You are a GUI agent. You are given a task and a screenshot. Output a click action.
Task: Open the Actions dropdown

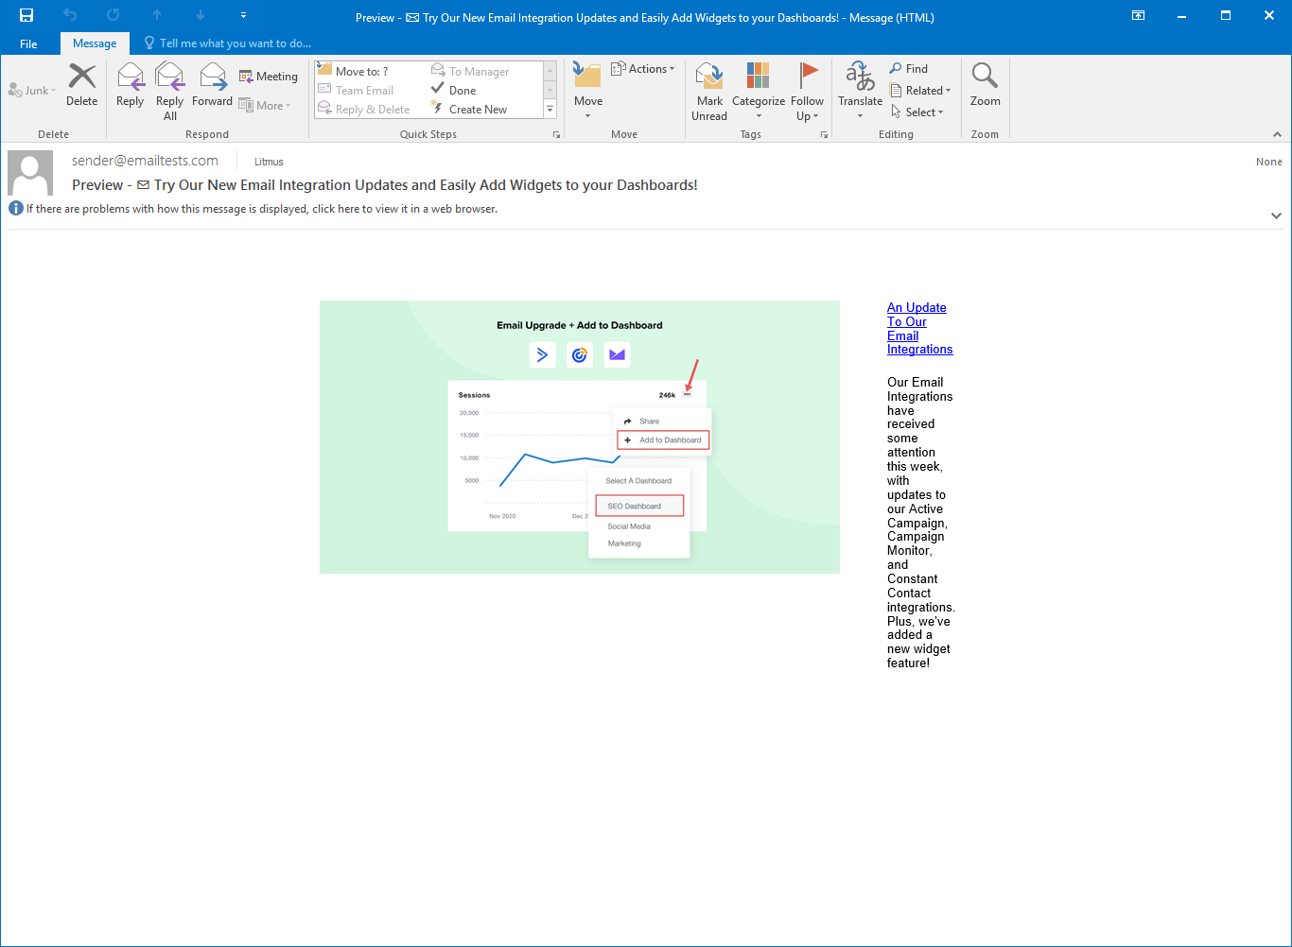(643, 68)
